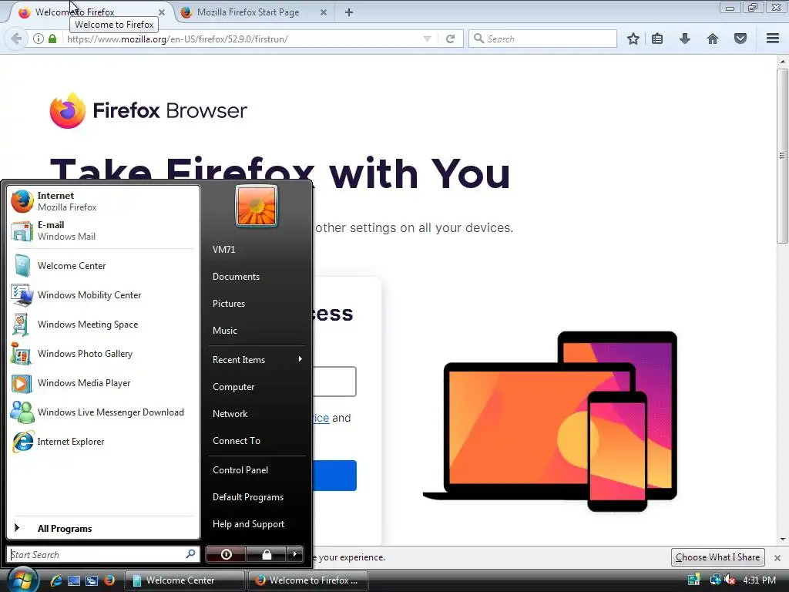Open the Firefox hamburger menu
Image resolution: width=789 pixels, height=592 pixels.
(773, 39)
